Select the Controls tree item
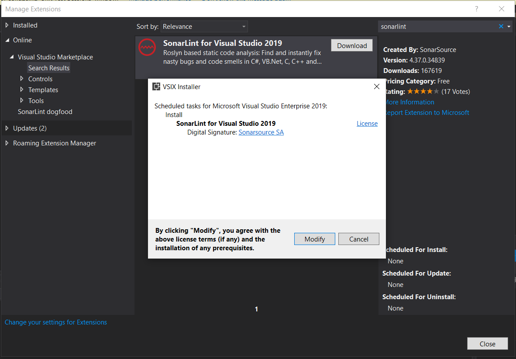 pos(40,79)
